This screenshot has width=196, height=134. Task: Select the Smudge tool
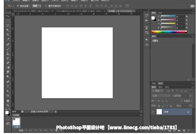coord(8,72)
